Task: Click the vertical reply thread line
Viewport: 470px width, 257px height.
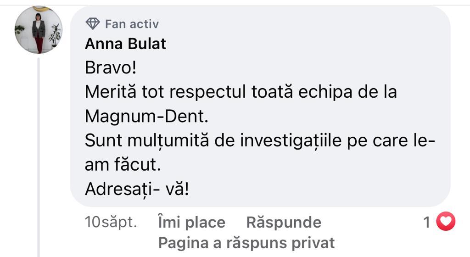Action: (x=39, y=157)
